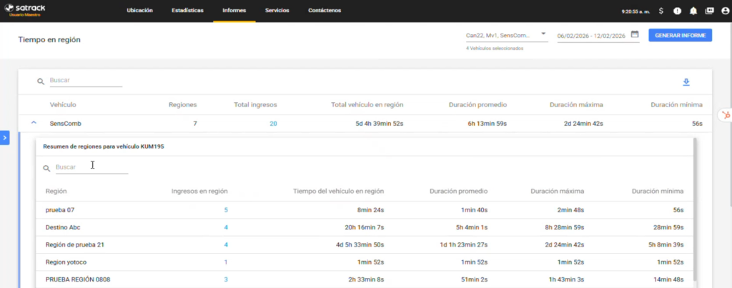Click the total ingresos value 20
This screenshot has height=288, width=732.
coord(273,124)
